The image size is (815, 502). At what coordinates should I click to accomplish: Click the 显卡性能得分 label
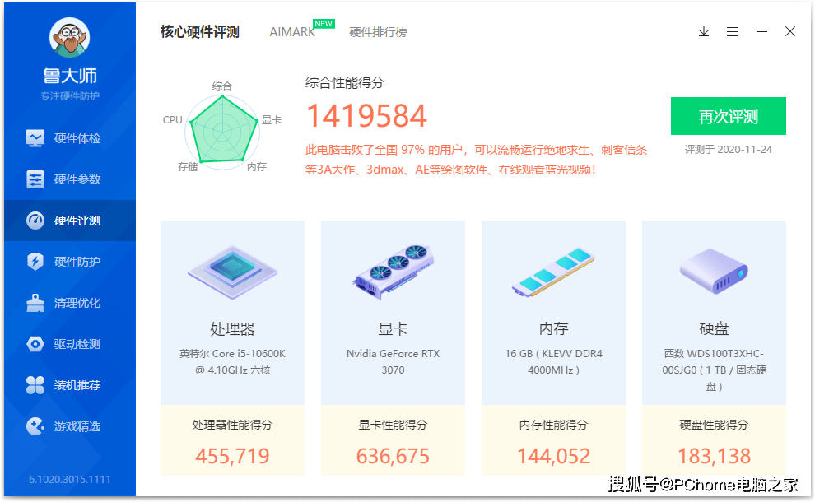393,425
